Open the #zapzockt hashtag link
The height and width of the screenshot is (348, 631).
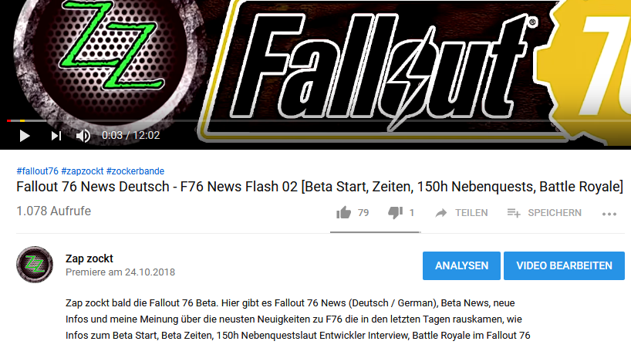pyautogui.click(x=83, y=171)
